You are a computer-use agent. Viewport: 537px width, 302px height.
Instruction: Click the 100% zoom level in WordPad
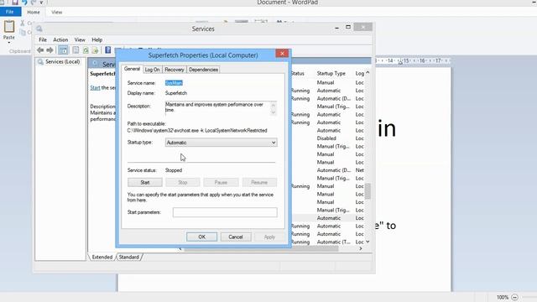tap(503, 297)
